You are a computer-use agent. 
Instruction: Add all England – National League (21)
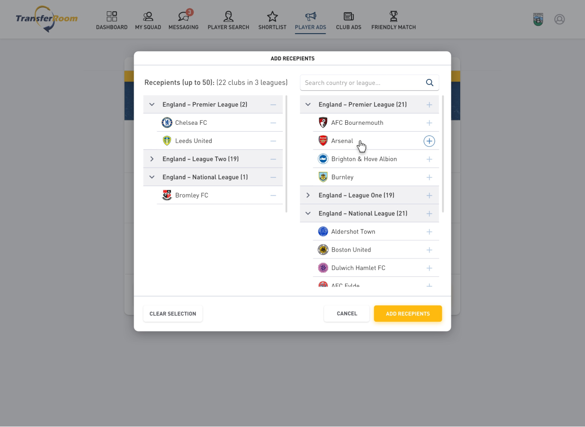pyautogui.click(x=429, y=213)
